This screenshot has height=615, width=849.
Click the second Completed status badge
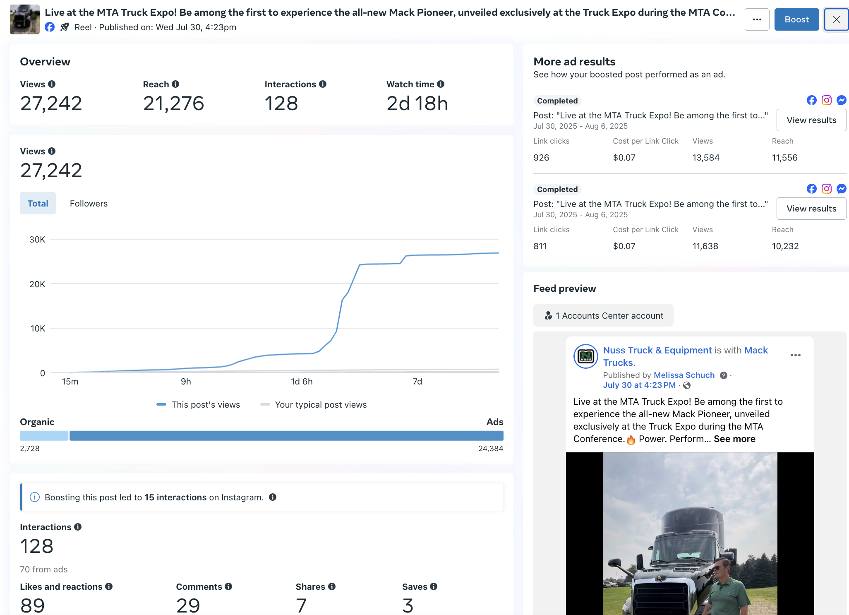[x=557, y=189]
